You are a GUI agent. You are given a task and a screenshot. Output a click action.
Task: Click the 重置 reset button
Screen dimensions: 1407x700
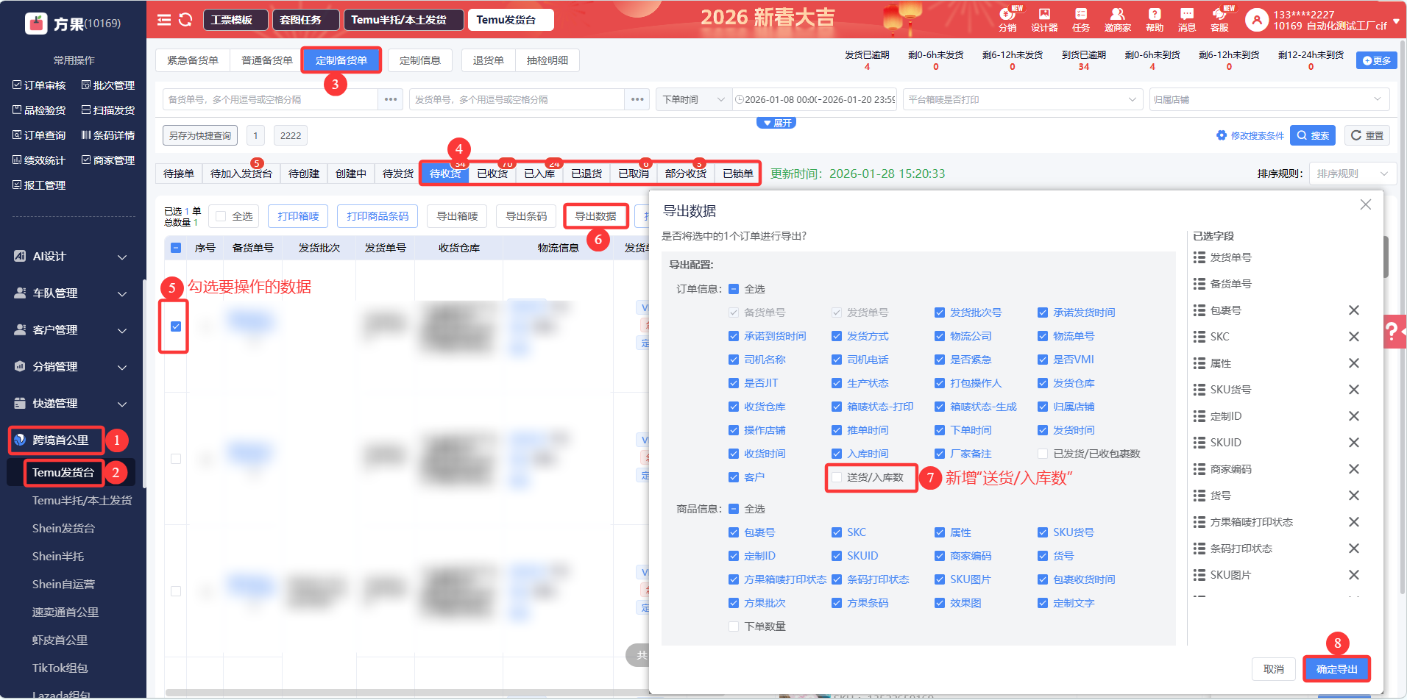[x=1367, y=135]
